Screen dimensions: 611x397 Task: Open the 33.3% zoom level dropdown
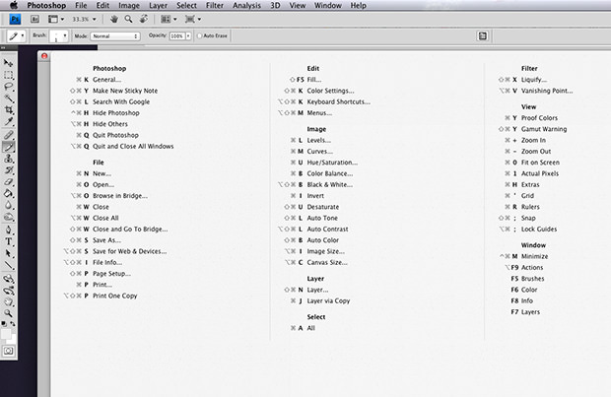[x=84, y=19]
